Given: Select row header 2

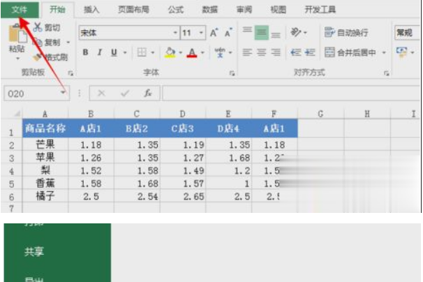Looking at the screenshot, I should [11, 145].
